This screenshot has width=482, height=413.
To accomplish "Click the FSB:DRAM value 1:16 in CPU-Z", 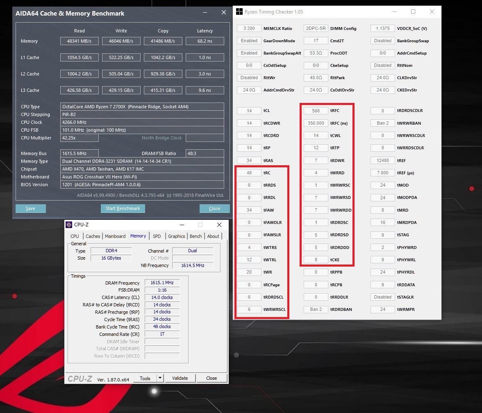I will tap(162, 290).
